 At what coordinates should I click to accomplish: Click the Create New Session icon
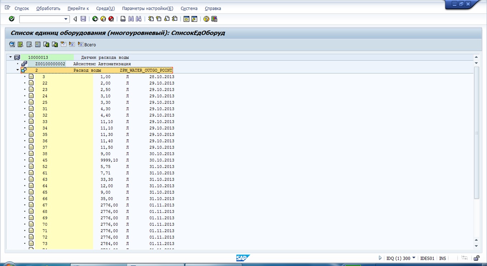(x=186, y=19)
